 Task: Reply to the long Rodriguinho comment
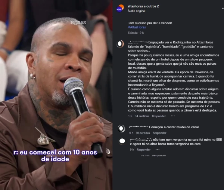(159, 116)
